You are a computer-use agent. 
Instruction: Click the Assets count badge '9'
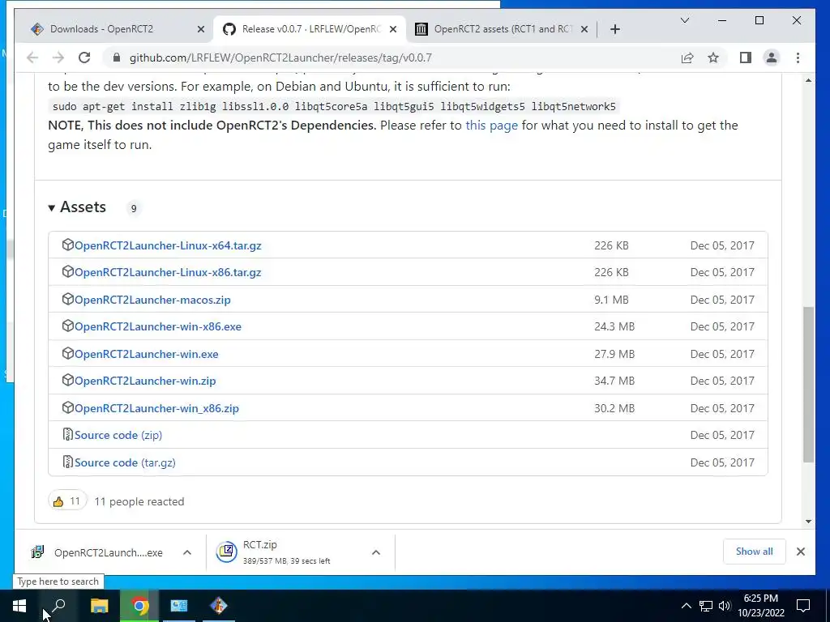[x=134, y=208]
